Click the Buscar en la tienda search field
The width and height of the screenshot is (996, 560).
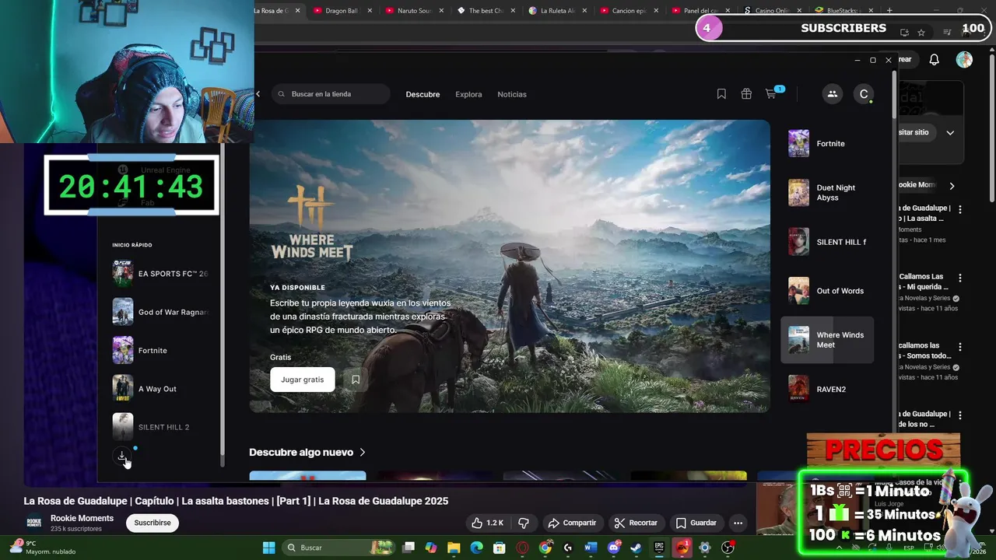[x=331, y=94]
